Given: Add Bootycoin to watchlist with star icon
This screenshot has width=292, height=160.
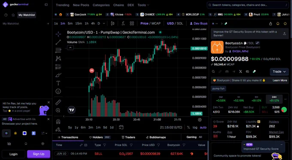Looking at the screenshot, I should pos(285,24).
